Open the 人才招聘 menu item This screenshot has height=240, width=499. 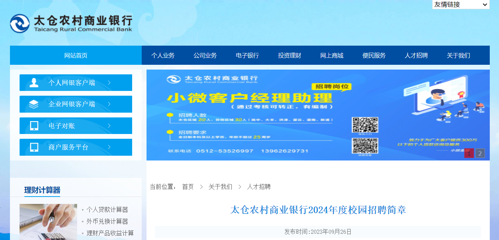click(416, 56)
